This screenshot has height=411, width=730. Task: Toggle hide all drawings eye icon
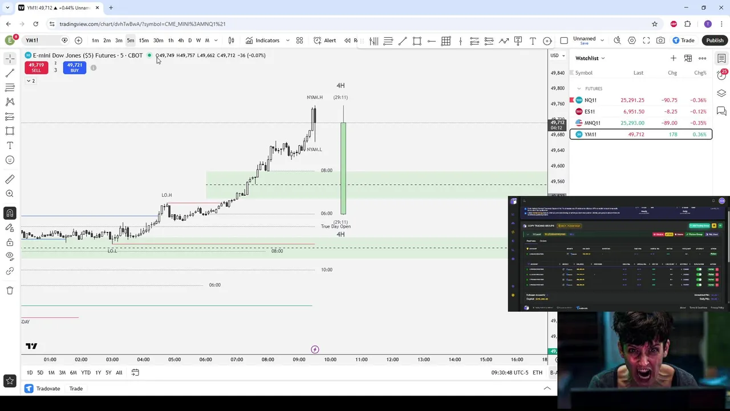[10, 256]
